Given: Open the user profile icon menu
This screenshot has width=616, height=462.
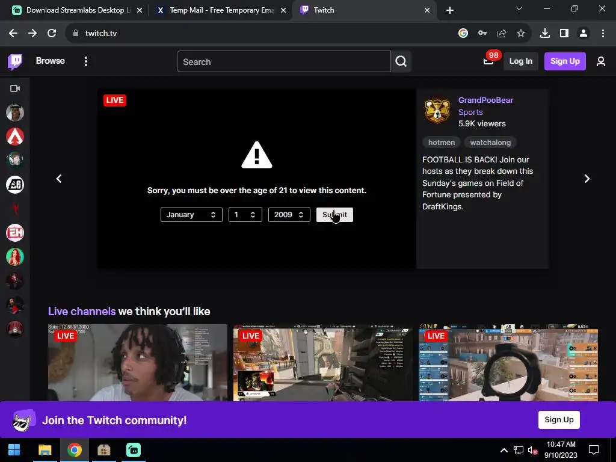Looking at the screenshot, I should click(601, 61).
